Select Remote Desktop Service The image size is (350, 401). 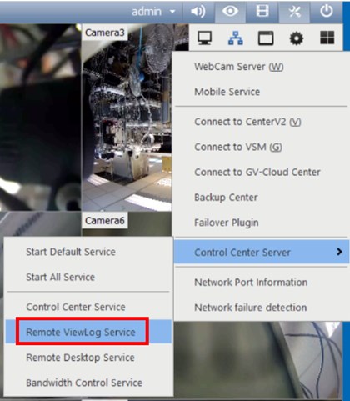point(88,358)
